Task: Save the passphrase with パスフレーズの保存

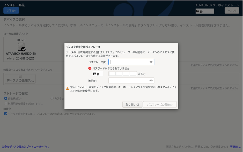Action: click(159, 104)
